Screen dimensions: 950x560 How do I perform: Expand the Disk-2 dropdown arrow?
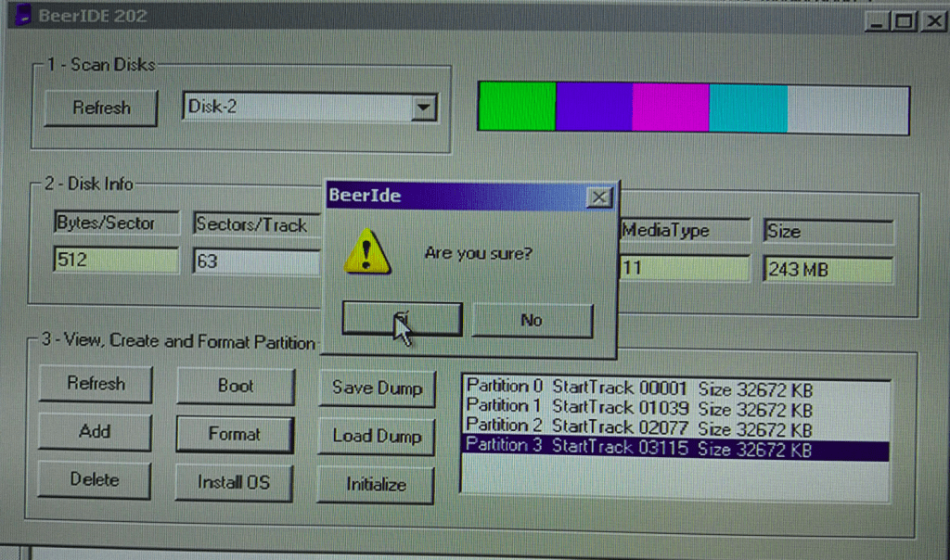point(423,108)
